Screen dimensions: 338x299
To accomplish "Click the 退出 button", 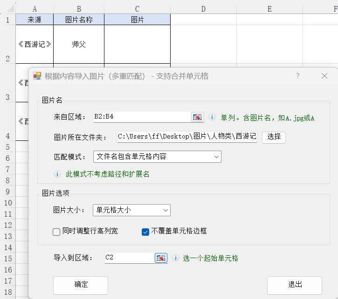I will click(294, 285).
